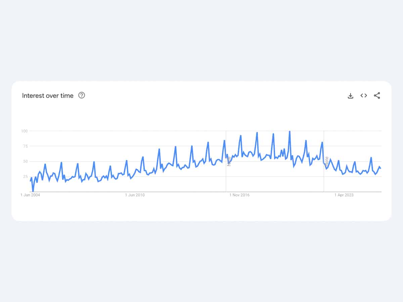Click the "Interest over time" heading
This screenshot has height=302, width=403.
click(x=48, y=96)
